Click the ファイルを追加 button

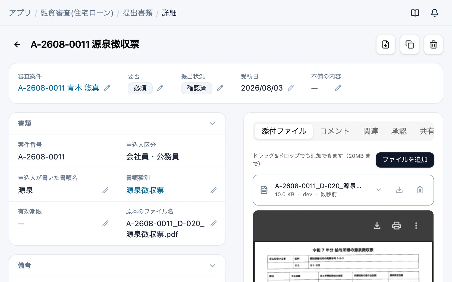(x=405, y=160)
